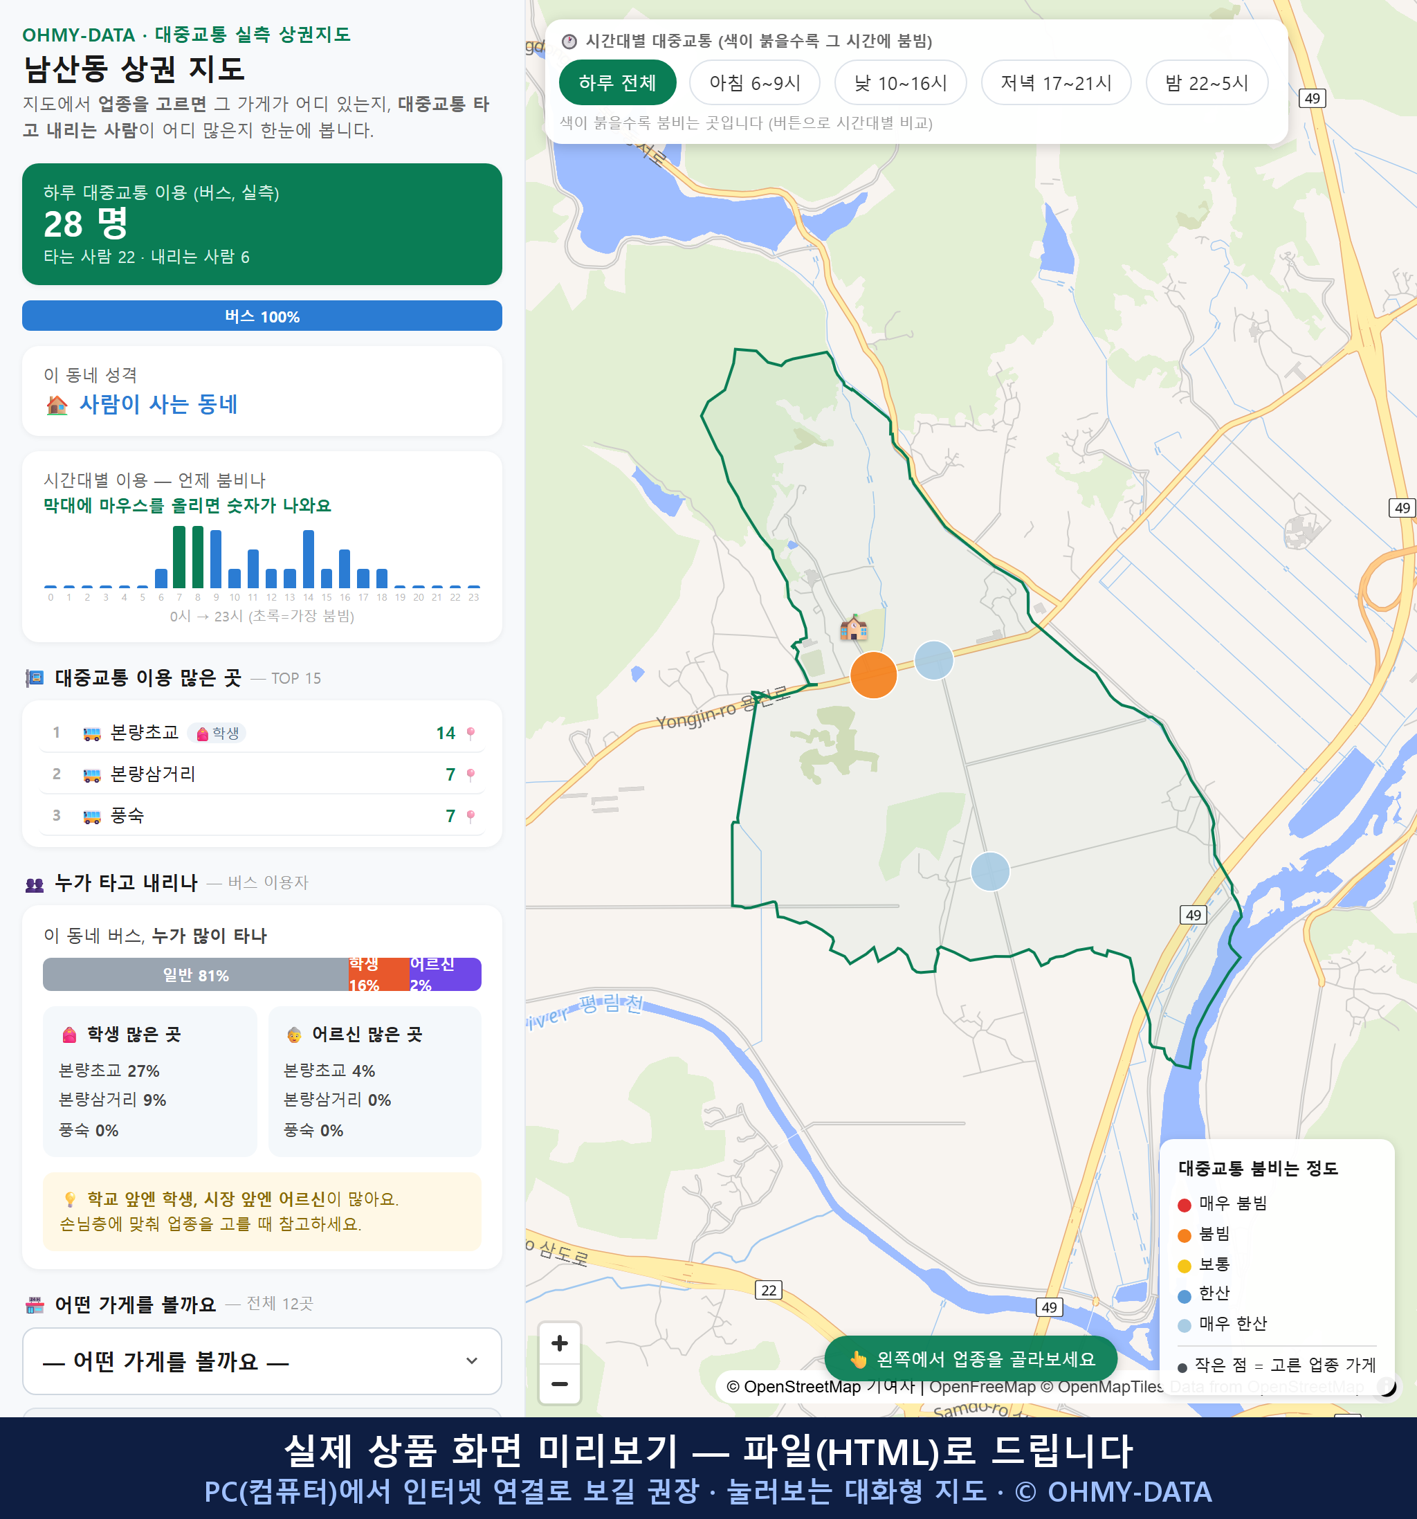Screen dimensions: 1417x1519
Task: Click the 28 명 daily usage card
Action: pos(262,224)
